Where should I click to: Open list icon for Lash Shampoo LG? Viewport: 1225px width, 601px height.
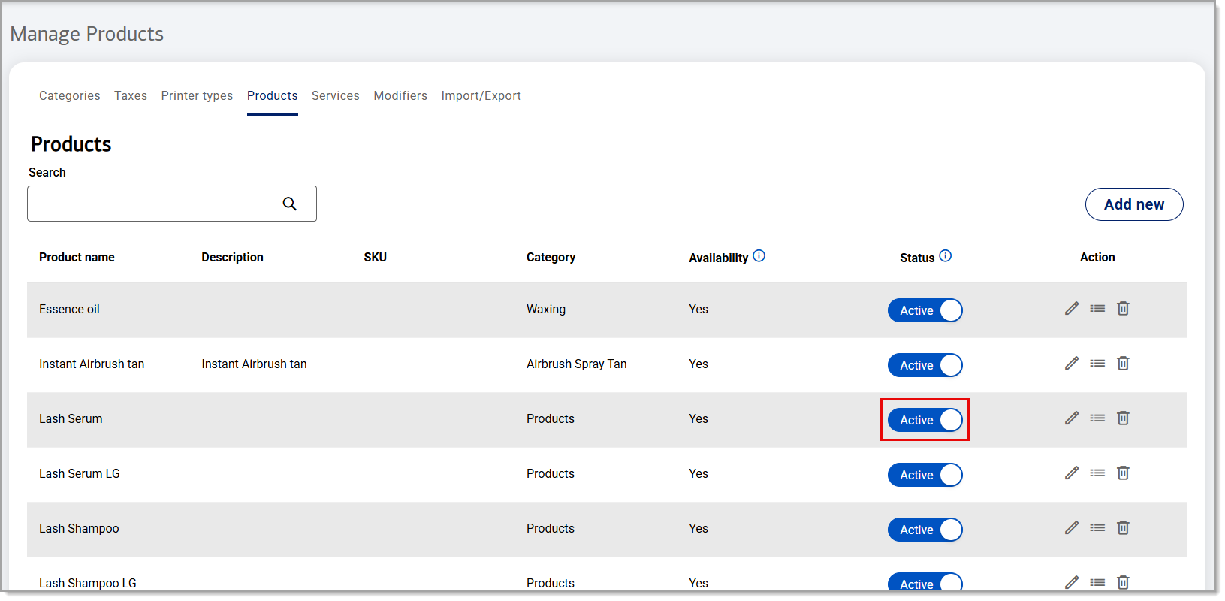coord(1097,582)
